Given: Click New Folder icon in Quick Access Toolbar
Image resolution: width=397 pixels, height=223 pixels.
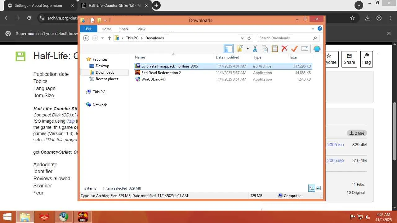Looking at the screenshot, I should tap(99, 20).
